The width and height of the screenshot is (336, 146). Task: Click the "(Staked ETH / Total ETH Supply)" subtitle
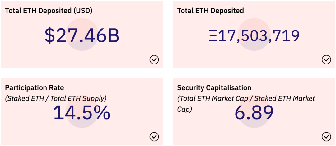pyautogui.click(x=56, y=99)
